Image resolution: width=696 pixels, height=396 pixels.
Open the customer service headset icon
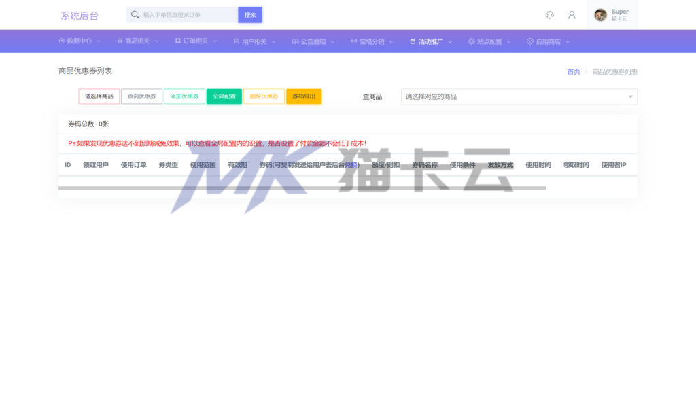pos(549,15)
